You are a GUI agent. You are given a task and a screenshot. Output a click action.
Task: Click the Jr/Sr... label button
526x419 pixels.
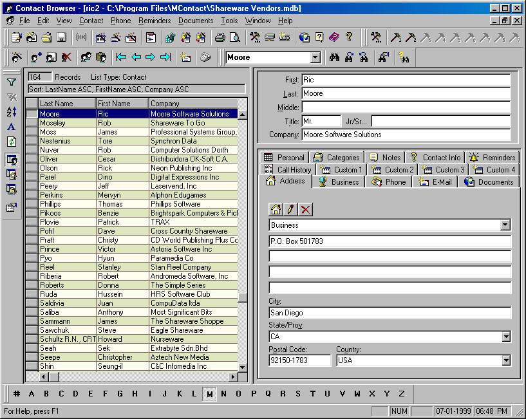356,121
